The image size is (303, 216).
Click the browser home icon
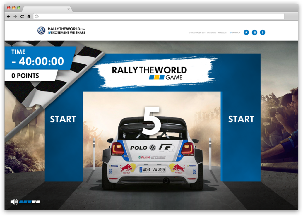click(x=29, y=16)
